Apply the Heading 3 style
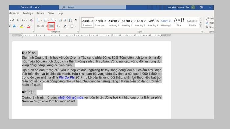Image resolution: width=230 pixels, height=129 pixels. [x=140, y=23]
